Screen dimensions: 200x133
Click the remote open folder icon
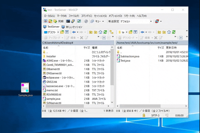point(130,32)
